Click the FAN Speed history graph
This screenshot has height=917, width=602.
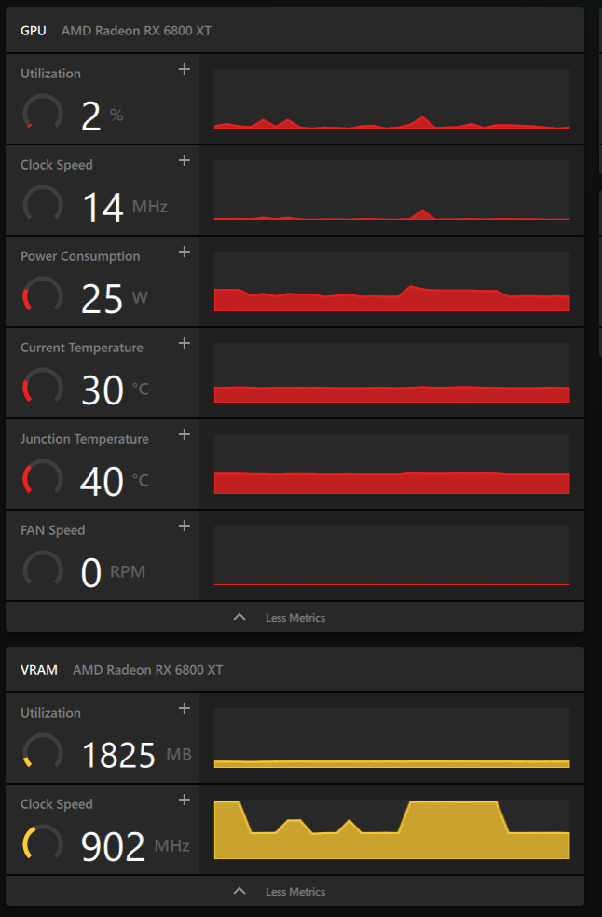[x=392, y=555]
